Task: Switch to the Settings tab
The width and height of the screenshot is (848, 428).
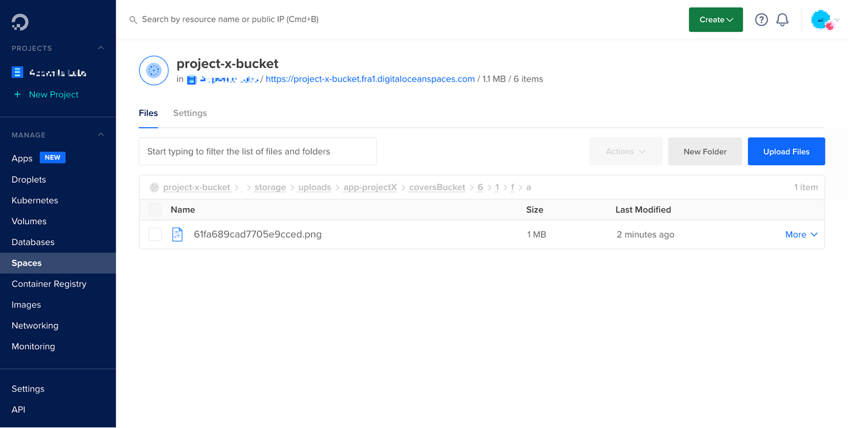Action: (x=190, y=113)
